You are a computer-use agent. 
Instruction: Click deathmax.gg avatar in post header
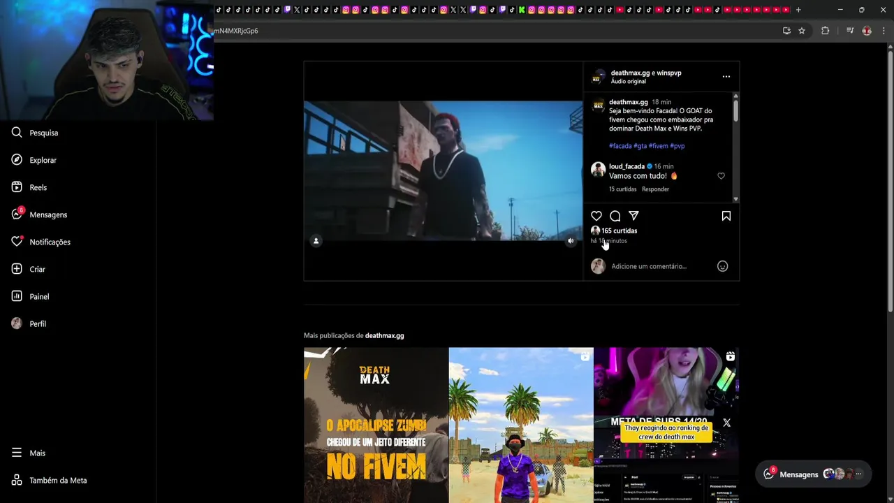[599, 77]
